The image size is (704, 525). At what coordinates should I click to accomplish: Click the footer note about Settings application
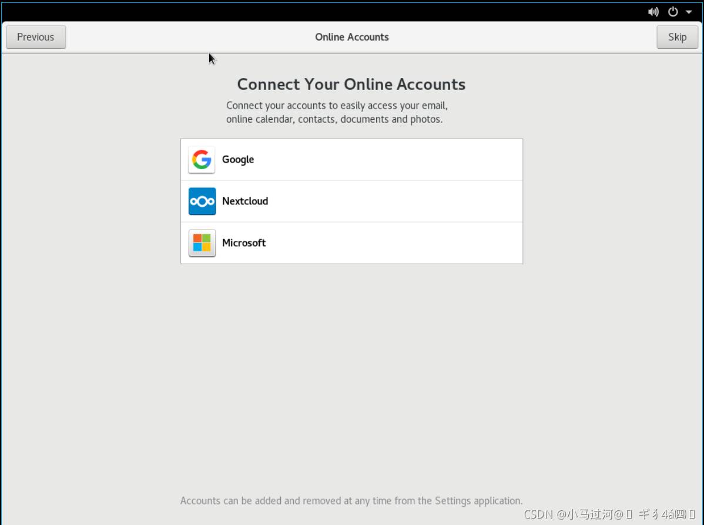click(351, 501)
